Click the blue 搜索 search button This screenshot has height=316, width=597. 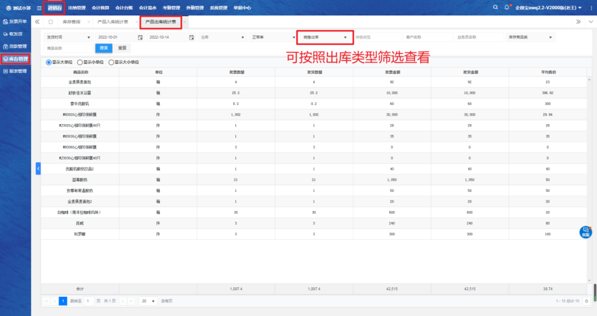tap(104, 48)
